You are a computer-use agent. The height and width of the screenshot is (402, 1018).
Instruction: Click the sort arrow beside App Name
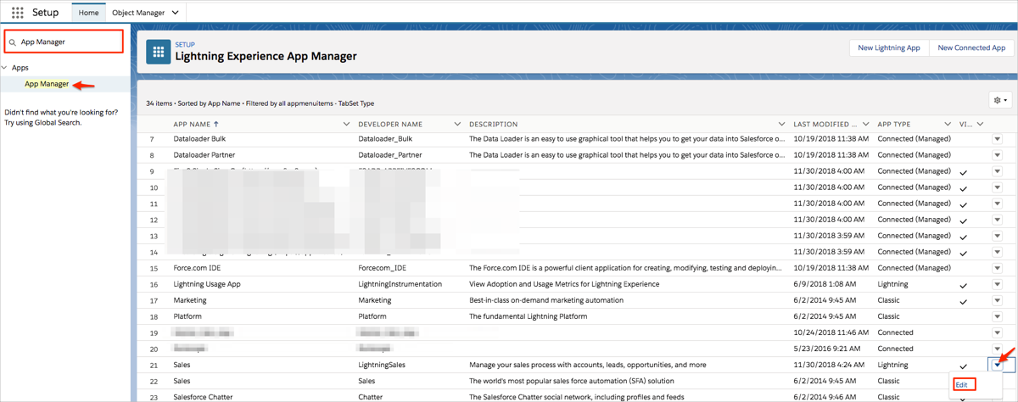pyautogui.click(x=215, y=125)
